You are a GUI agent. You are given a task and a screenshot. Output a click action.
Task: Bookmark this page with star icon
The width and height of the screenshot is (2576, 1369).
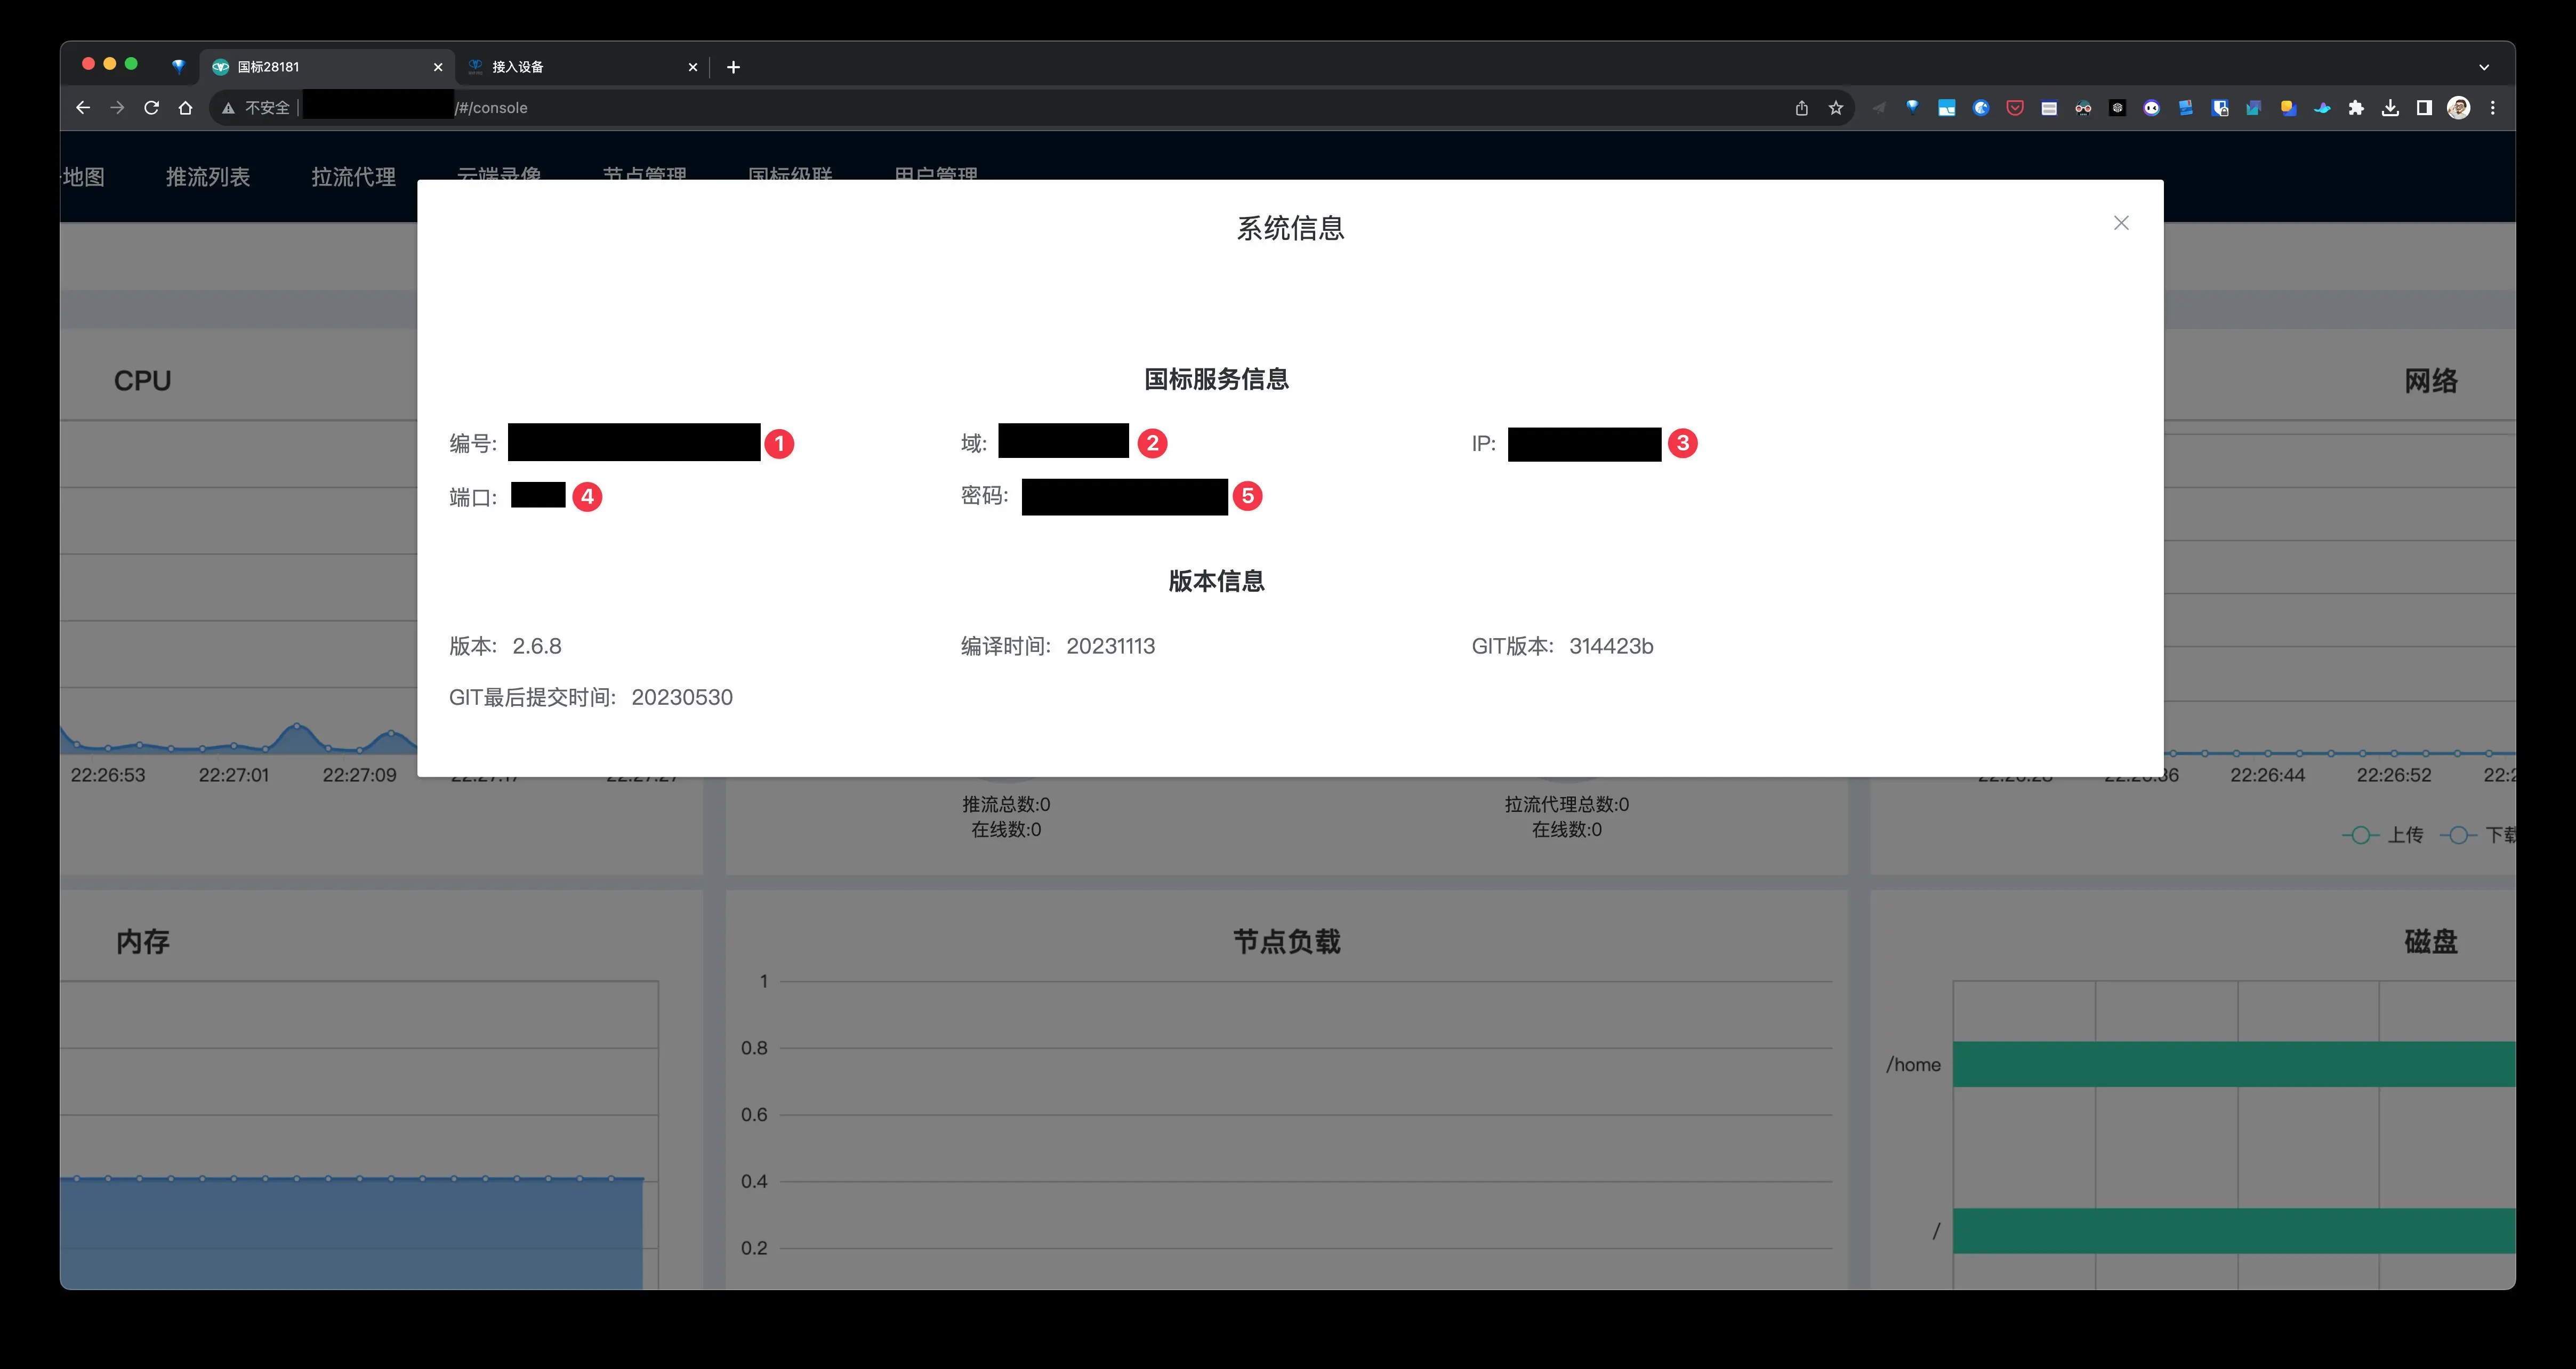pyautogui.click(x=1835, y=108)
